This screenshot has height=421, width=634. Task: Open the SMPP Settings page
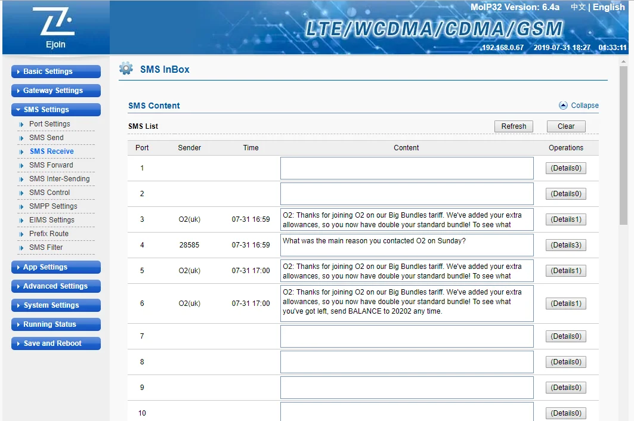tap(53, 206)
